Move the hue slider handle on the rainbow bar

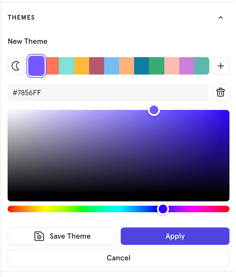[163, 209]
